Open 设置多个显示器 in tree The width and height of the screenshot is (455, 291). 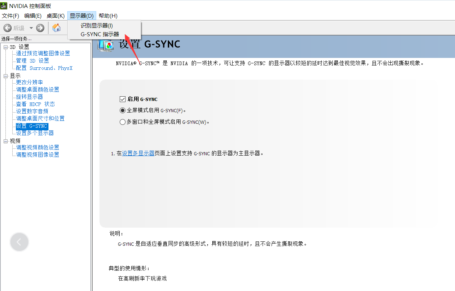pos(35,133)
